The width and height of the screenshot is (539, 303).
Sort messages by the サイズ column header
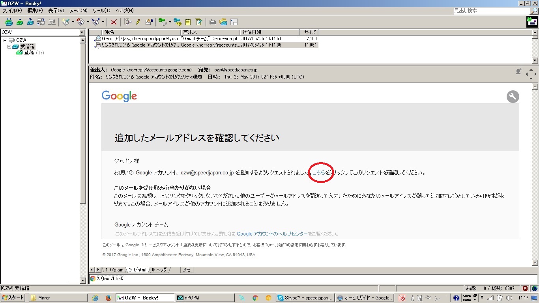coord(309,32)
